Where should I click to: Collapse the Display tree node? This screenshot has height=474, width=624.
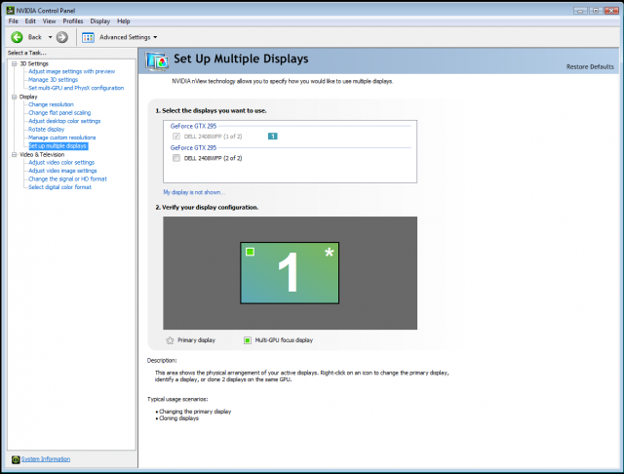click(x=15, y=97)
